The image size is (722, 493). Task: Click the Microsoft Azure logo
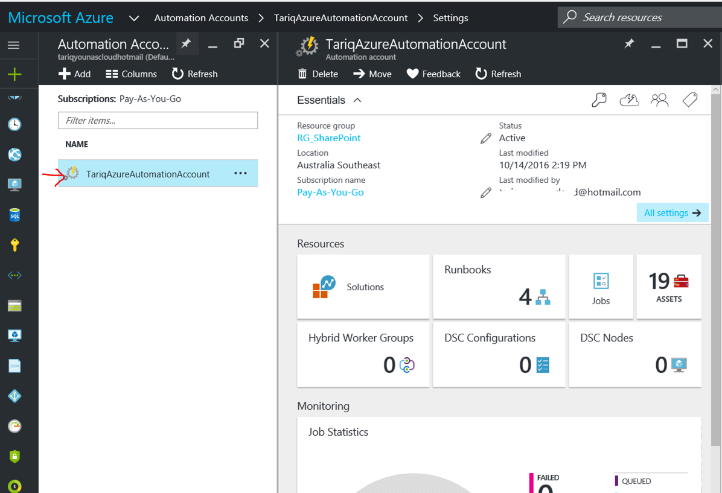point(61,17)
